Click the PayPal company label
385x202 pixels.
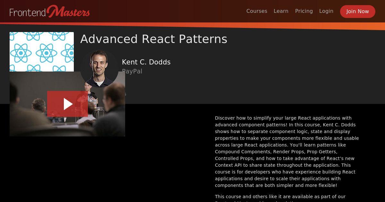[132, 72]
